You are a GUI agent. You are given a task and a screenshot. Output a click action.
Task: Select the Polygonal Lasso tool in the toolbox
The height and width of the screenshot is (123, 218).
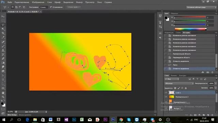coord(3,25)
